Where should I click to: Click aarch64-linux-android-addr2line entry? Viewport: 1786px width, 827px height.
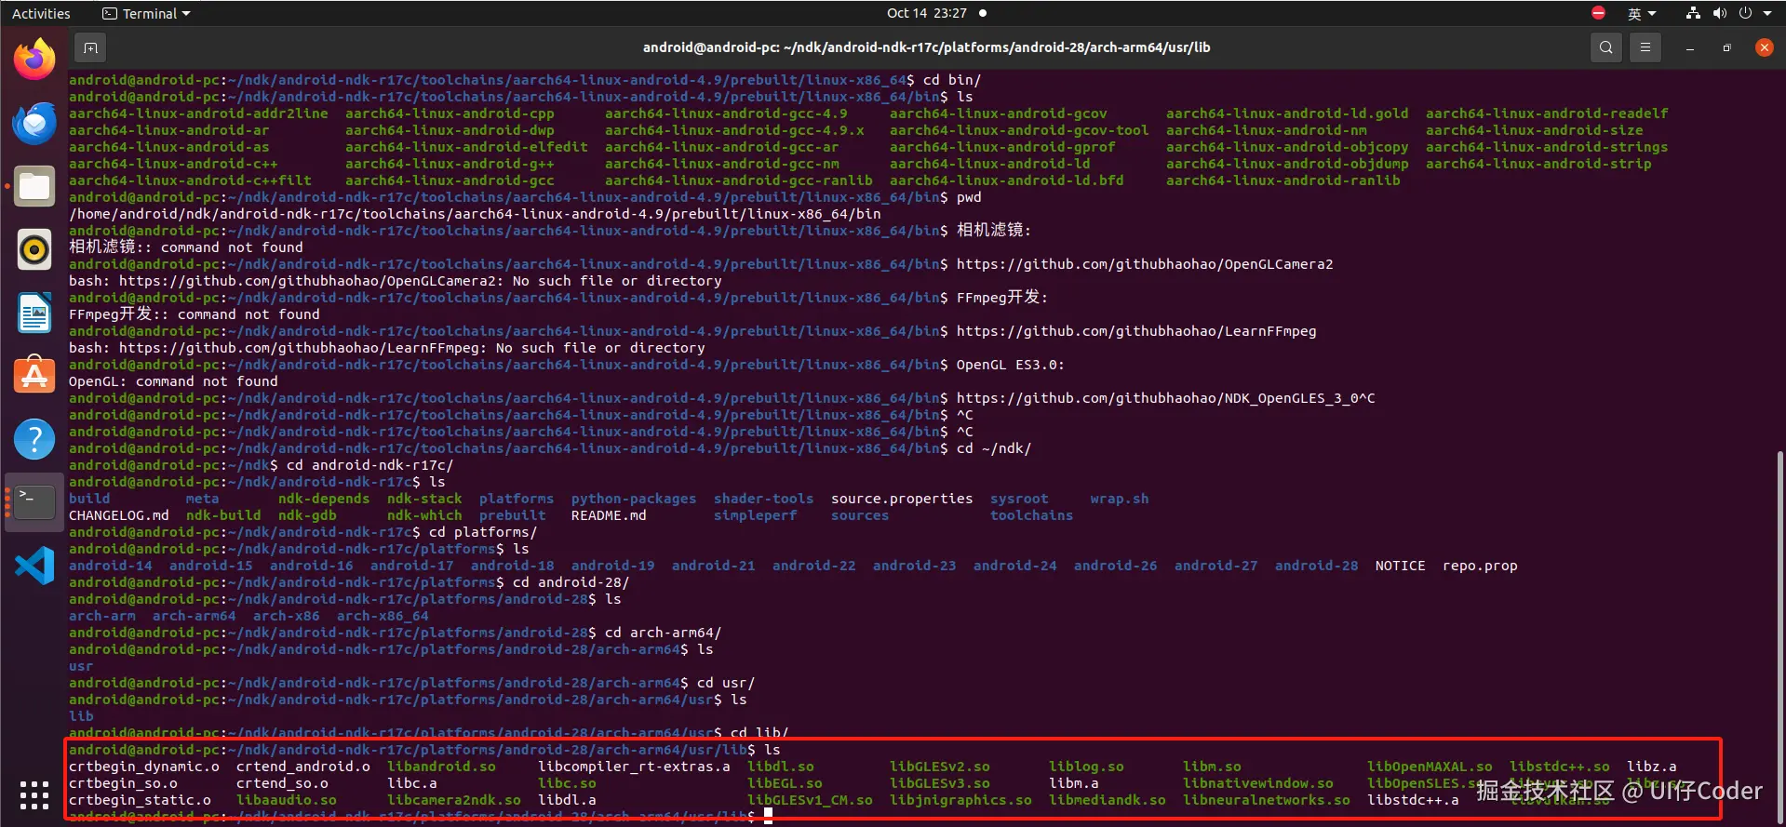pos(198,113)
